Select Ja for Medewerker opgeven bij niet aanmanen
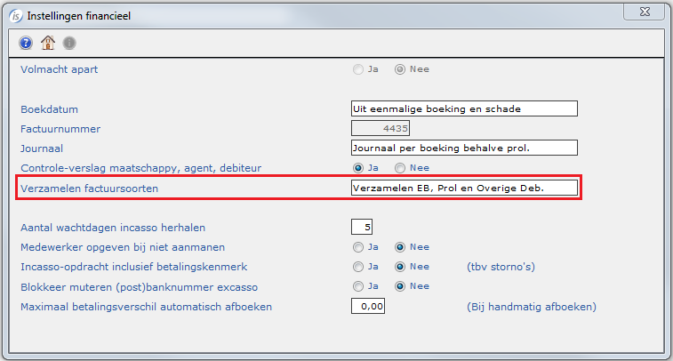Image resolution: width=673 pixels, height=361 pixels. [x=358, y=246]
